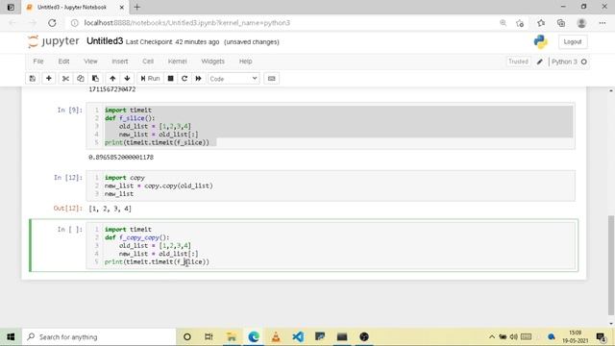The image size is (615, 346).
Task: Open Task View in the taskbar
Action: tap(209, 337)
